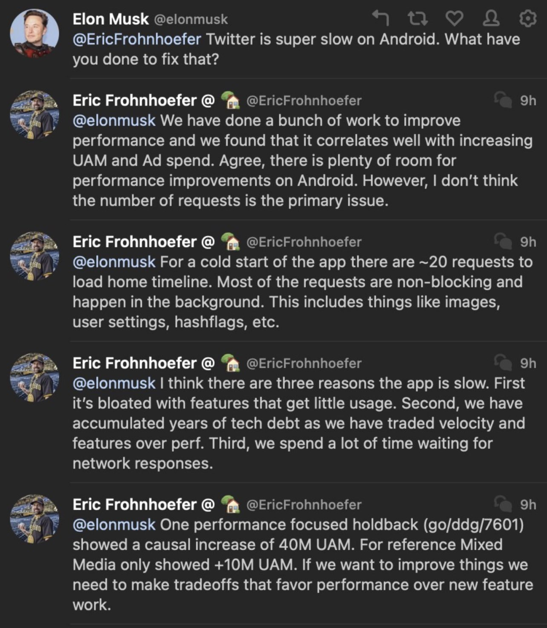Click conversation icon on the 'three reasons' tweet
547x628 pixels.
(x=503, y=363)
